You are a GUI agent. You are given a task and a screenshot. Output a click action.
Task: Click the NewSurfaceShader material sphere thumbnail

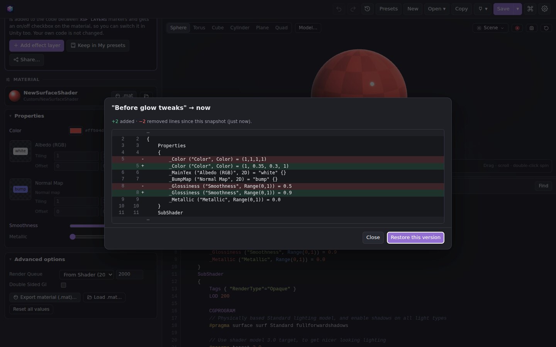[15, 96]
